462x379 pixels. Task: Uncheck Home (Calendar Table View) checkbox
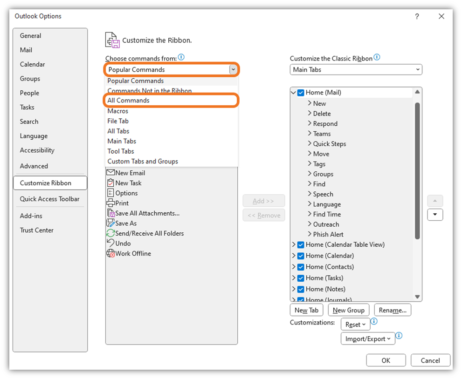coord(301,244)
